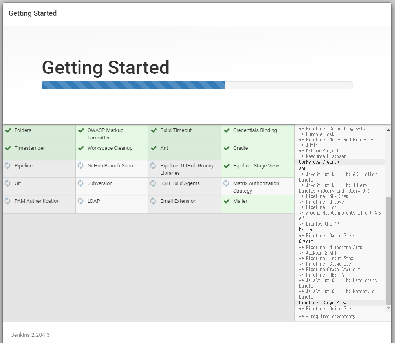Click the Jackson 2 API log line
This screenshot has width=395, height=343.
click(318, 253)
